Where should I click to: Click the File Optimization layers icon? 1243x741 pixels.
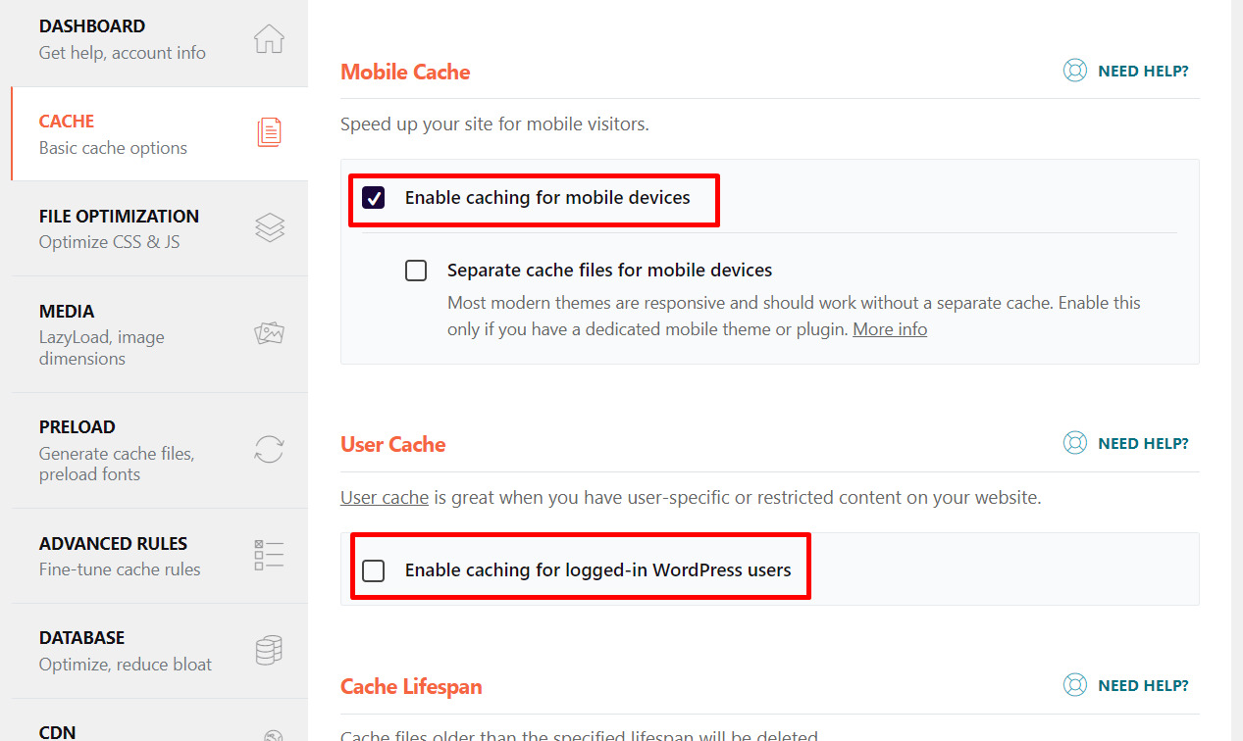[269, 227]
